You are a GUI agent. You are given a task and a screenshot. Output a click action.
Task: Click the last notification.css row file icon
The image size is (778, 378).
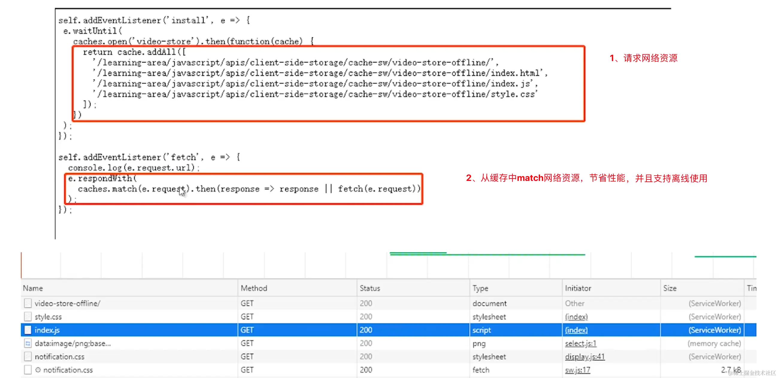coord(28,370)
